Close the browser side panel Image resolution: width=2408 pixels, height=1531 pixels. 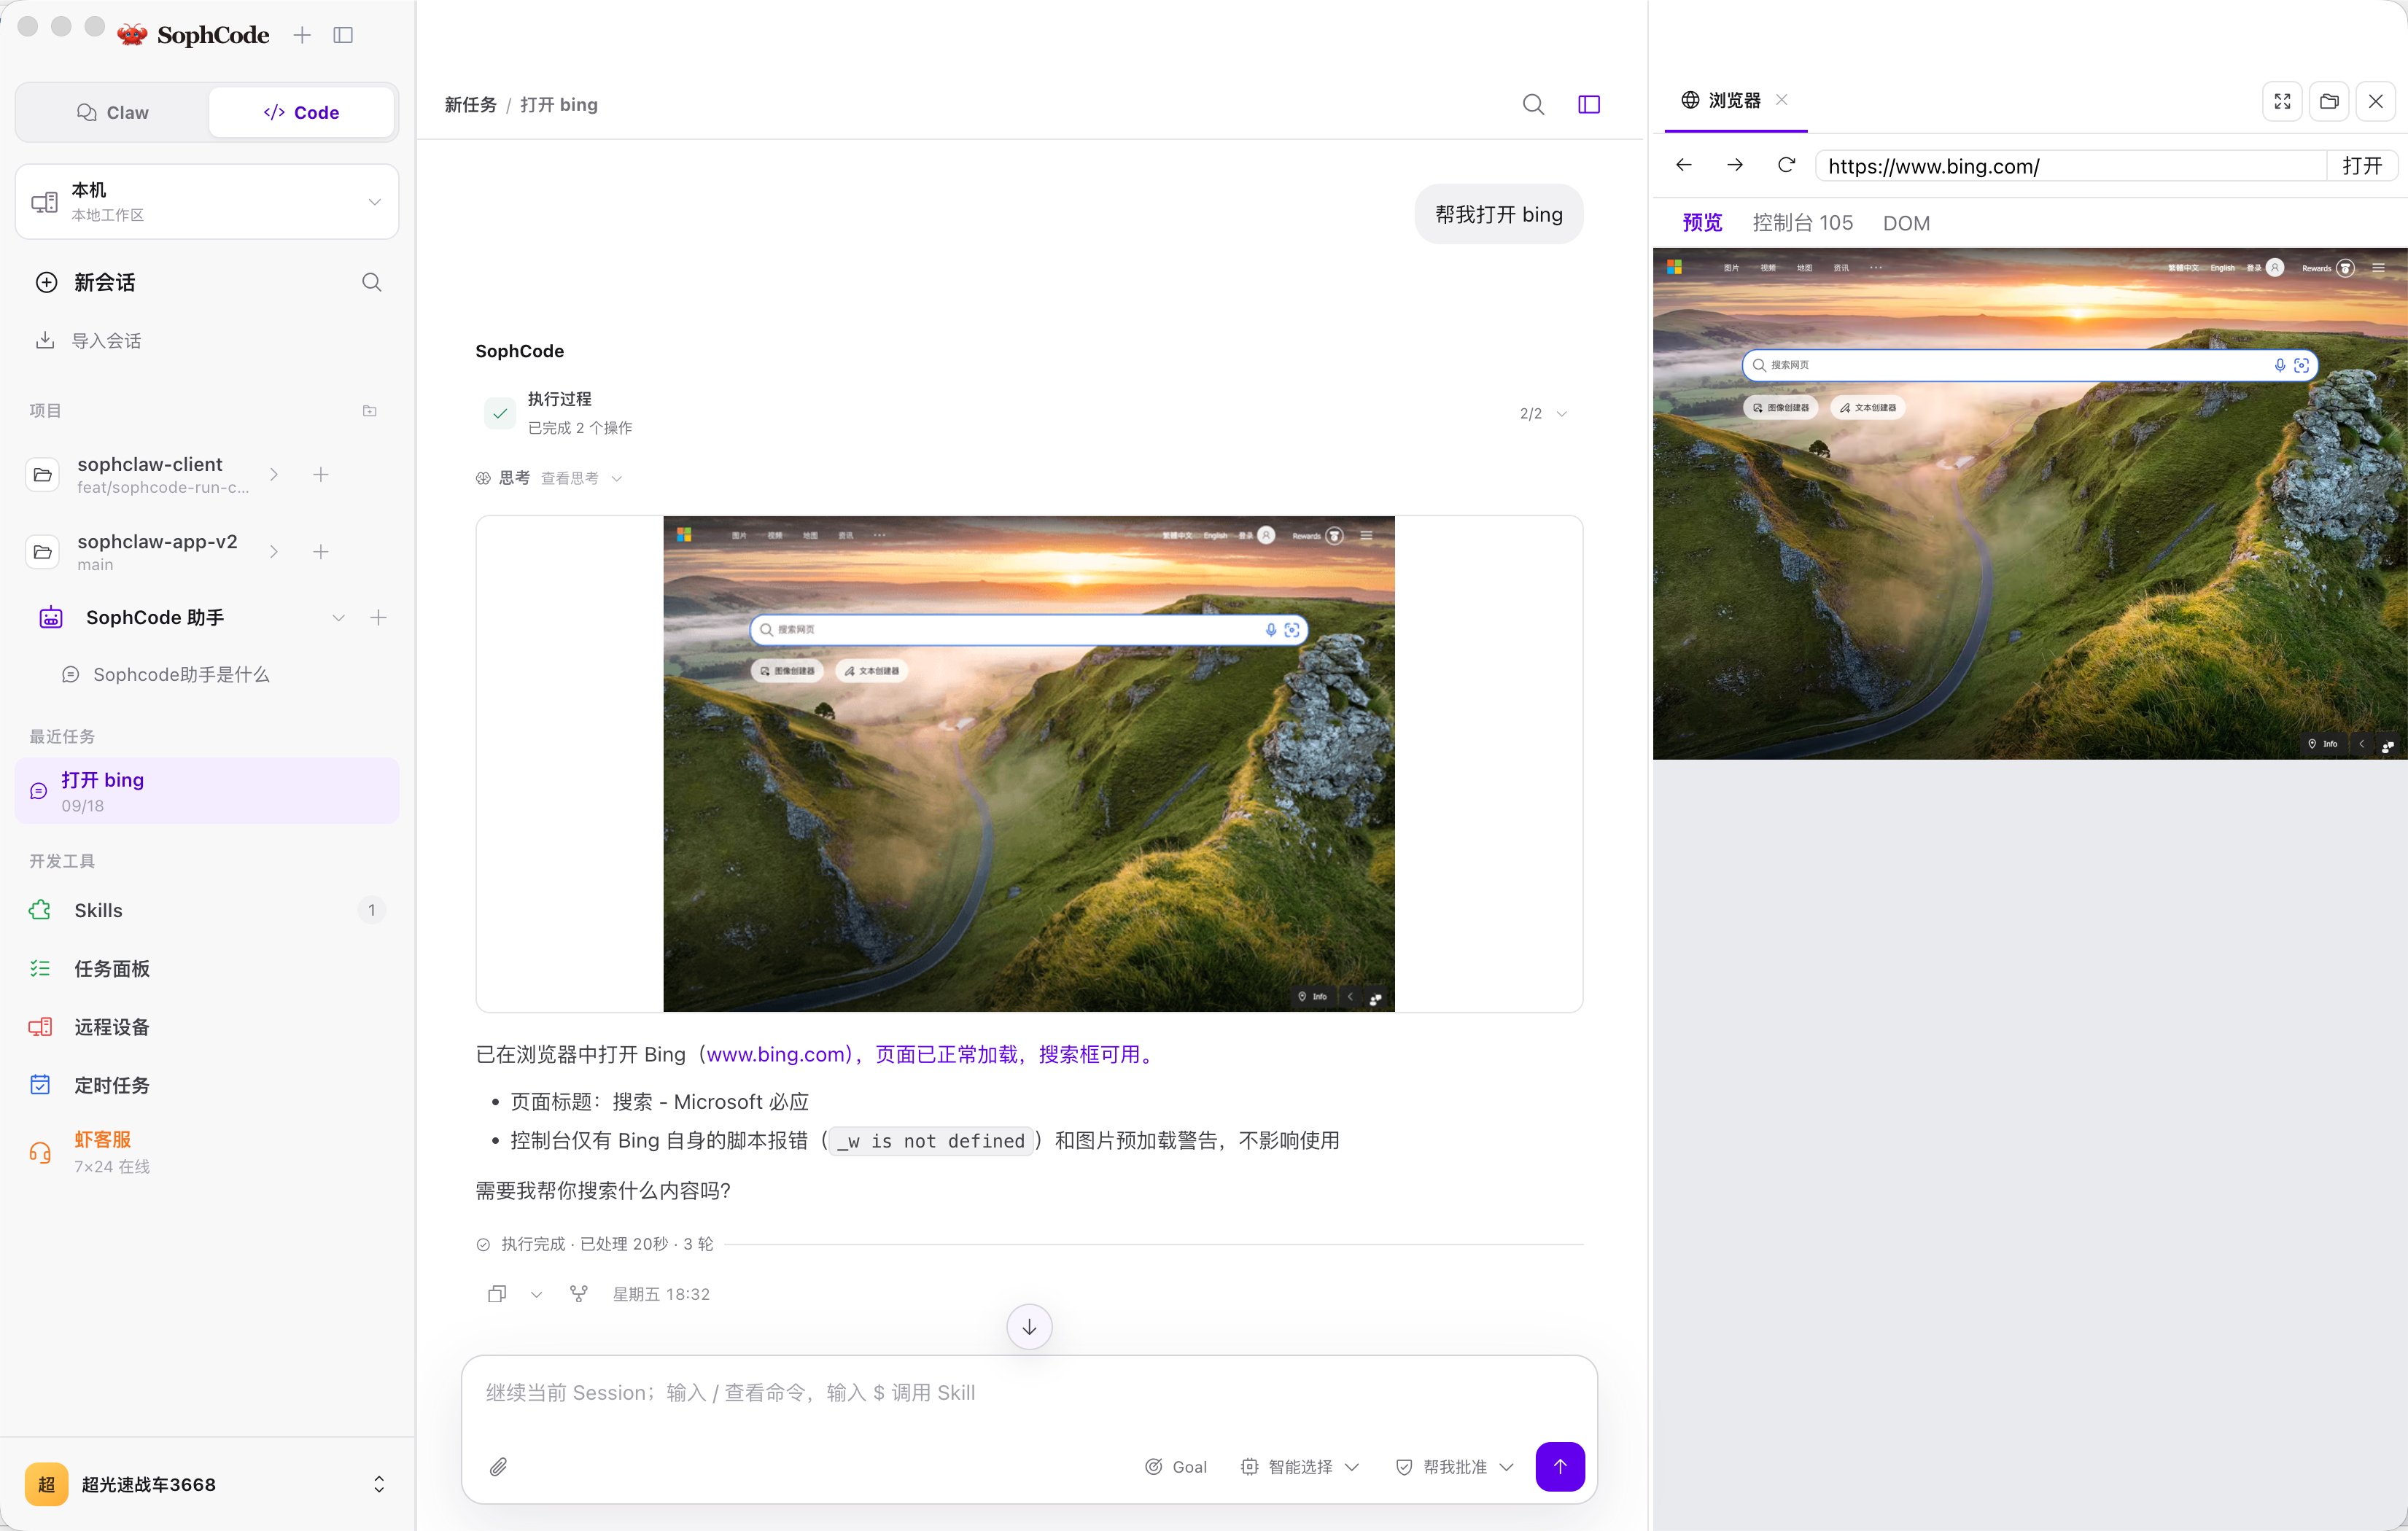pyautogui.click(x=2376, y=101)
